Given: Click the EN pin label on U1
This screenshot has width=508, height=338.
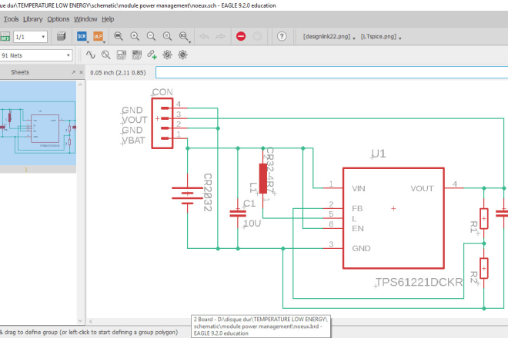Looking at the screenshot, I should (x=358, y=229).
